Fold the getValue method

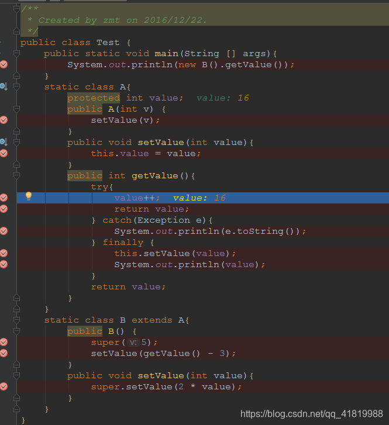point(16,175)
